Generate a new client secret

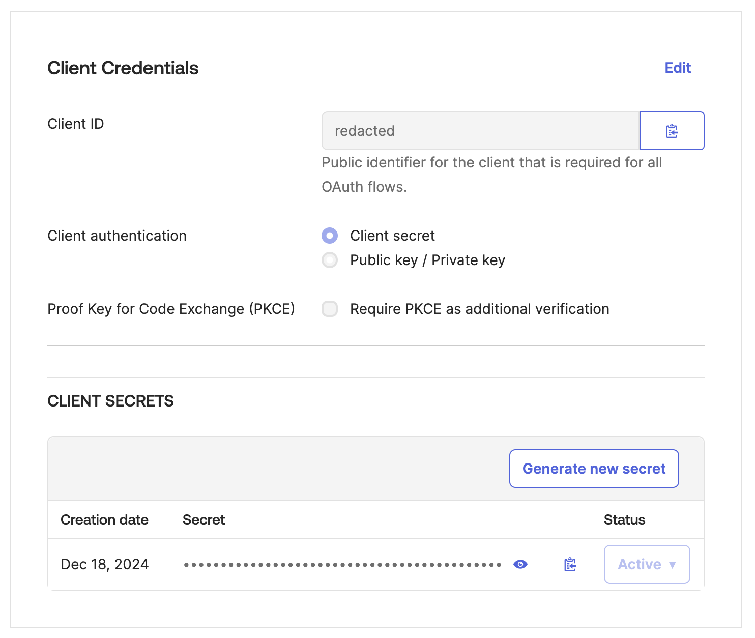click(x=594, y=469)
